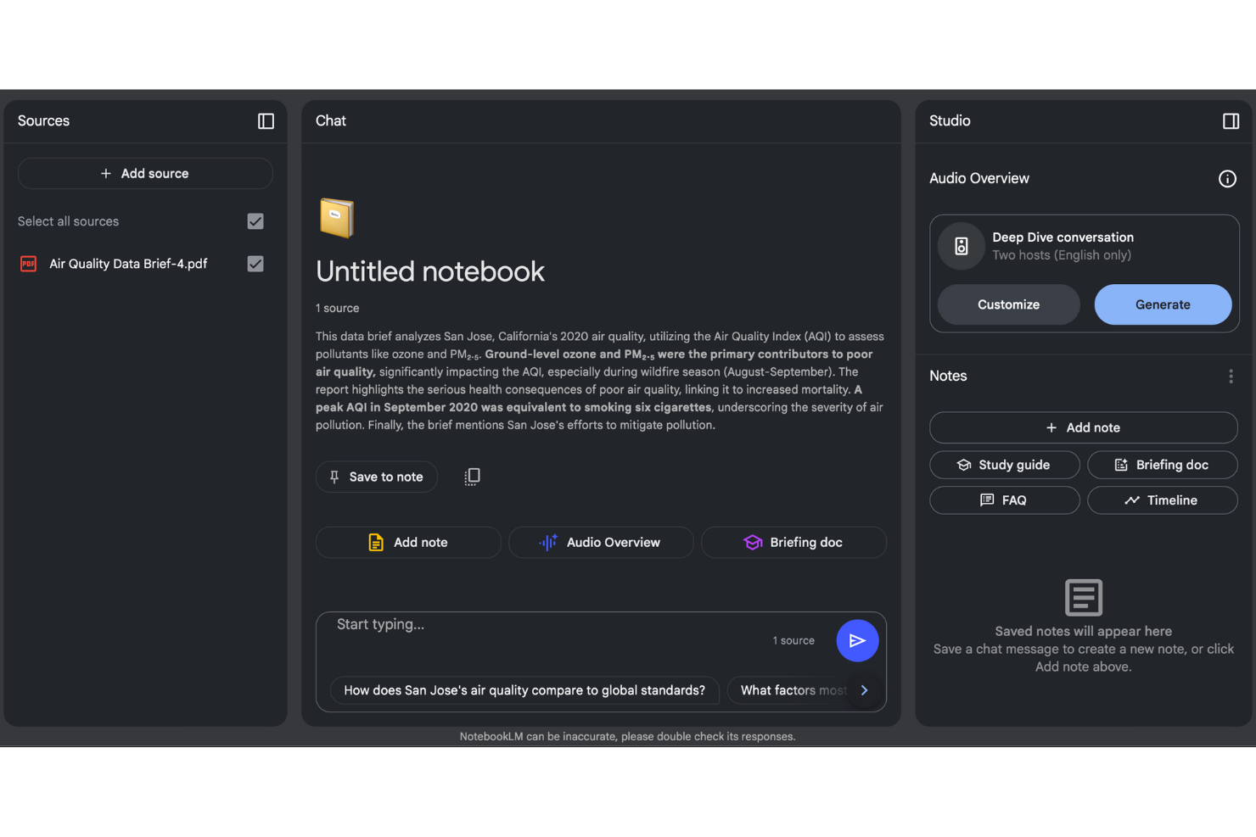This screenshot has height=837, width=1256.
Task: Click '1 source' label under notebook title
Action: click(x=337, y=308)
